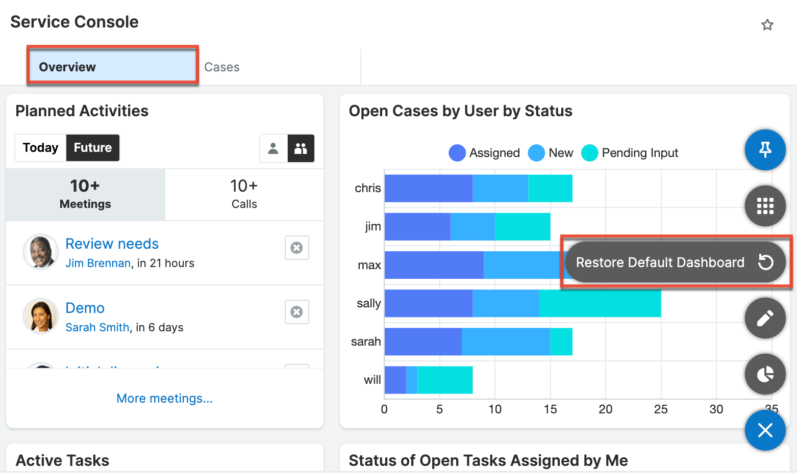
Task: Open the More meetings link
Action: point(164,398)
